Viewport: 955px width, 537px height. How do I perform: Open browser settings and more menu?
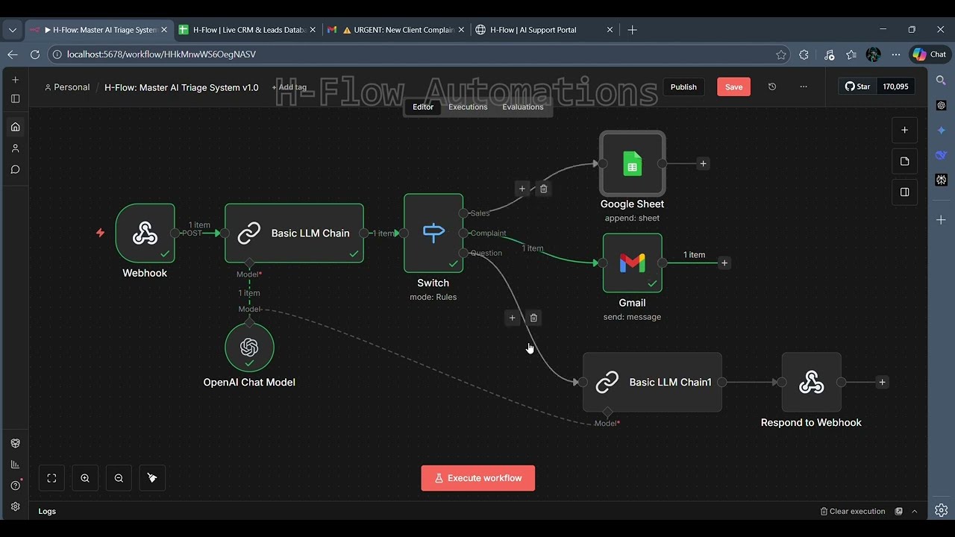(896, 54)
